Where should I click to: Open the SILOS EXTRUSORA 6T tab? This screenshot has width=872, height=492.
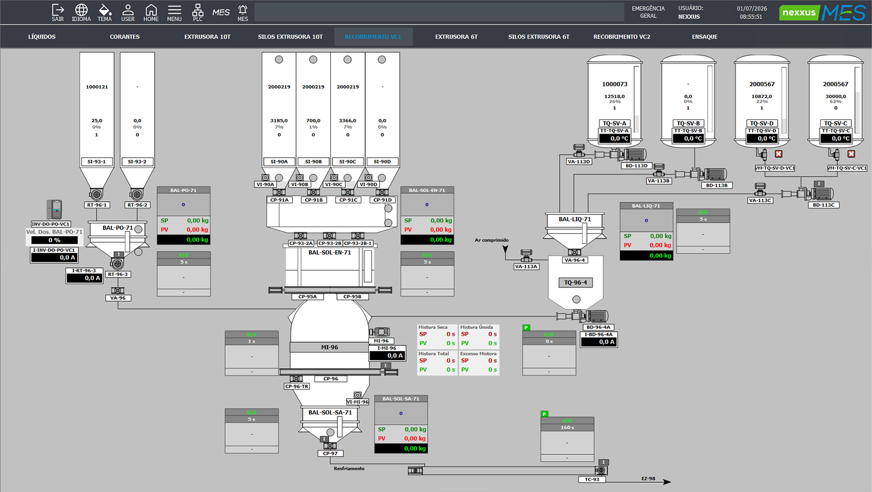(x=539, y=37)
